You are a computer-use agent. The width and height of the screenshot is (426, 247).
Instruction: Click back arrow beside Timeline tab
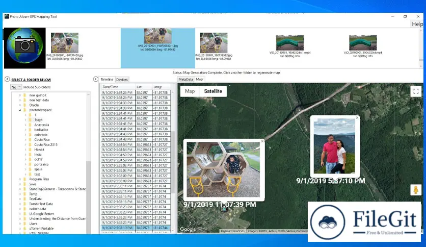pos(96,79)
